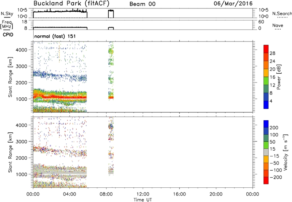Select the below-4 dB bright blue power swatch
This screenshot has height=202, width=292.
pos(266,105)
